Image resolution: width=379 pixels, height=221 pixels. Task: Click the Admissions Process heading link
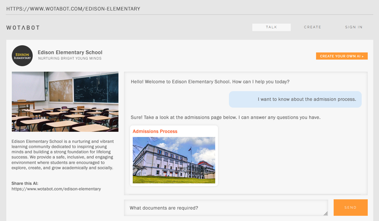pyautogui.click(x=155, y=131)
